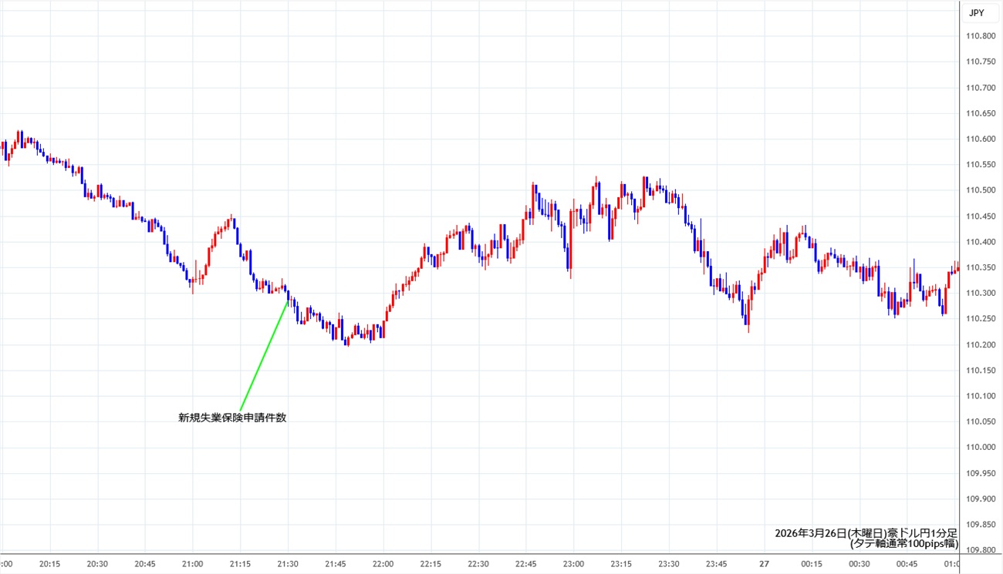Screen dimensions: 1003x574
Task: Click the 109.800 price axis label
Action: point(980,550)
